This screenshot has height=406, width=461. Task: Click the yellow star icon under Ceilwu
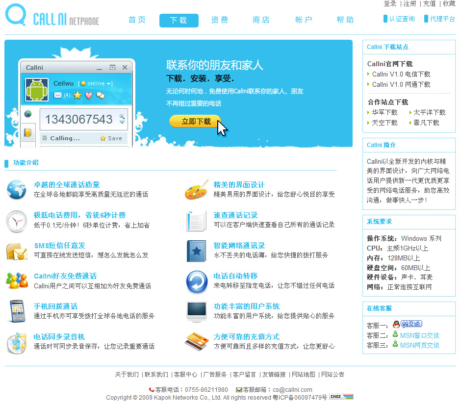(77, 95)
